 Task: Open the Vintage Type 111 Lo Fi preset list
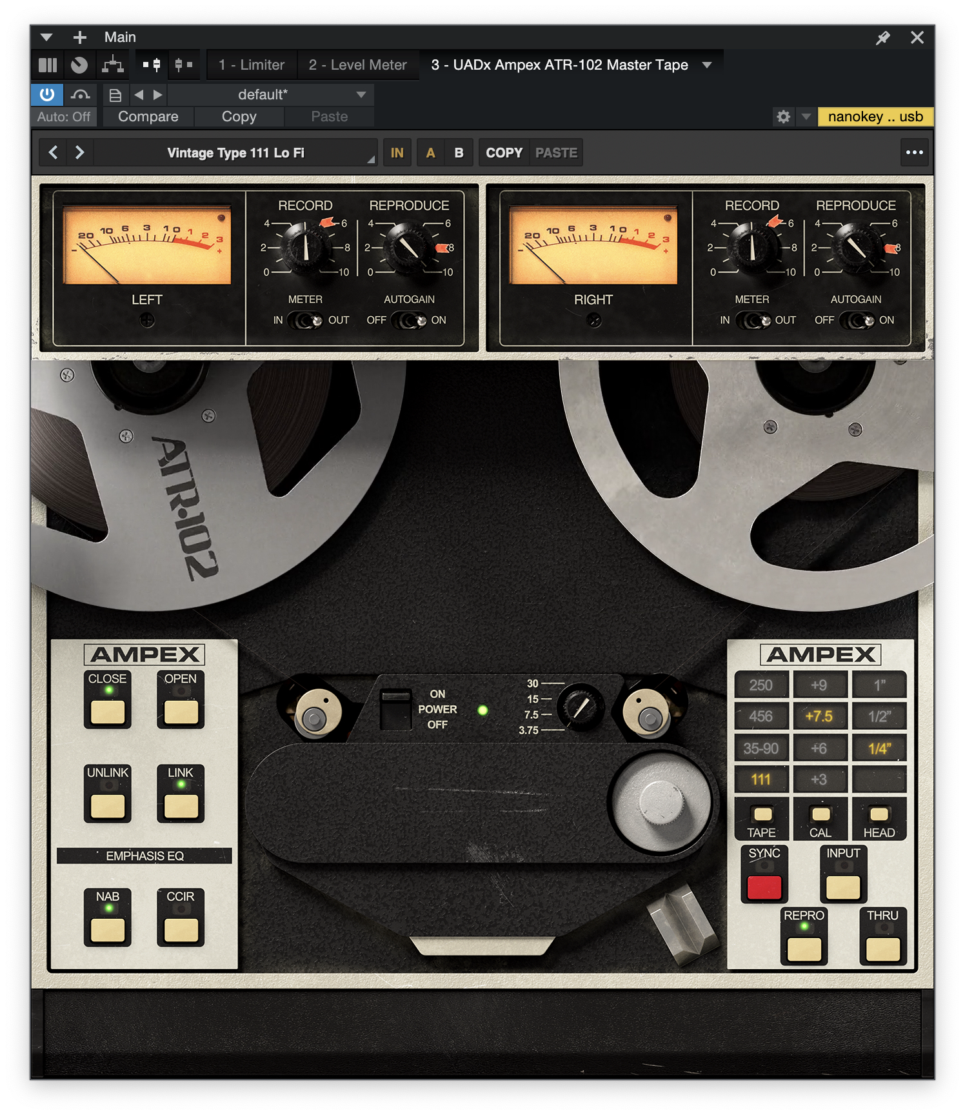point(236,153)
